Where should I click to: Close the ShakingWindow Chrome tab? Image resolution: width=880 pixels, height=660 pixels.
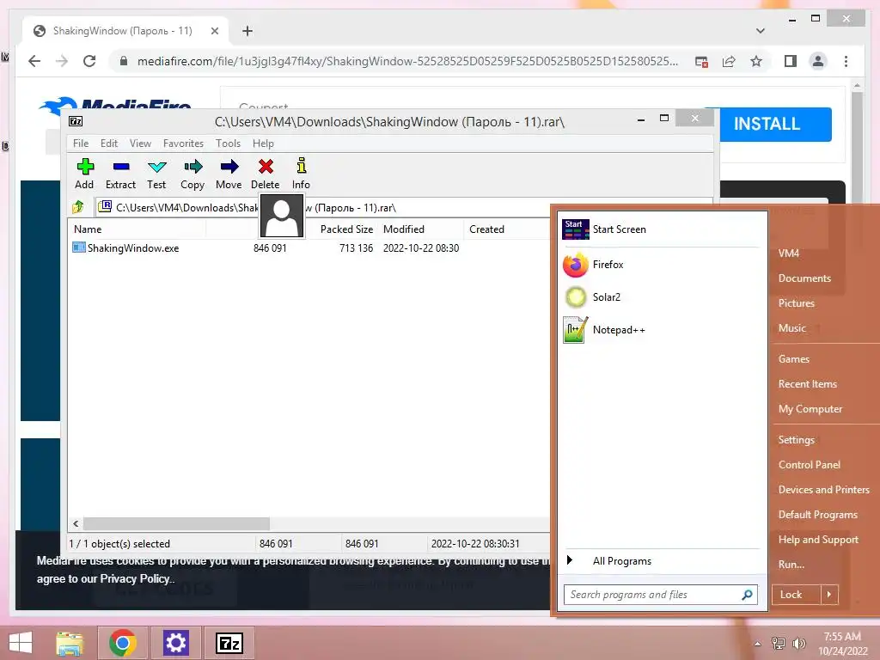point(214,31)
